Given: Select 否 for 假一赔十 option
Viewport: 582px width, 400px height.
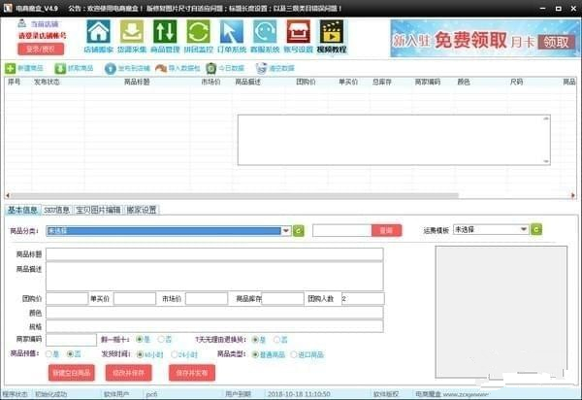Looking at the screenshot, I should coord(161,339).
